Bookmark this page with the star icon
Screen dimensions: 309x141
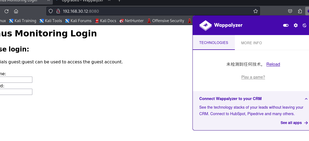pyautogui.click(x=256, y=11)
